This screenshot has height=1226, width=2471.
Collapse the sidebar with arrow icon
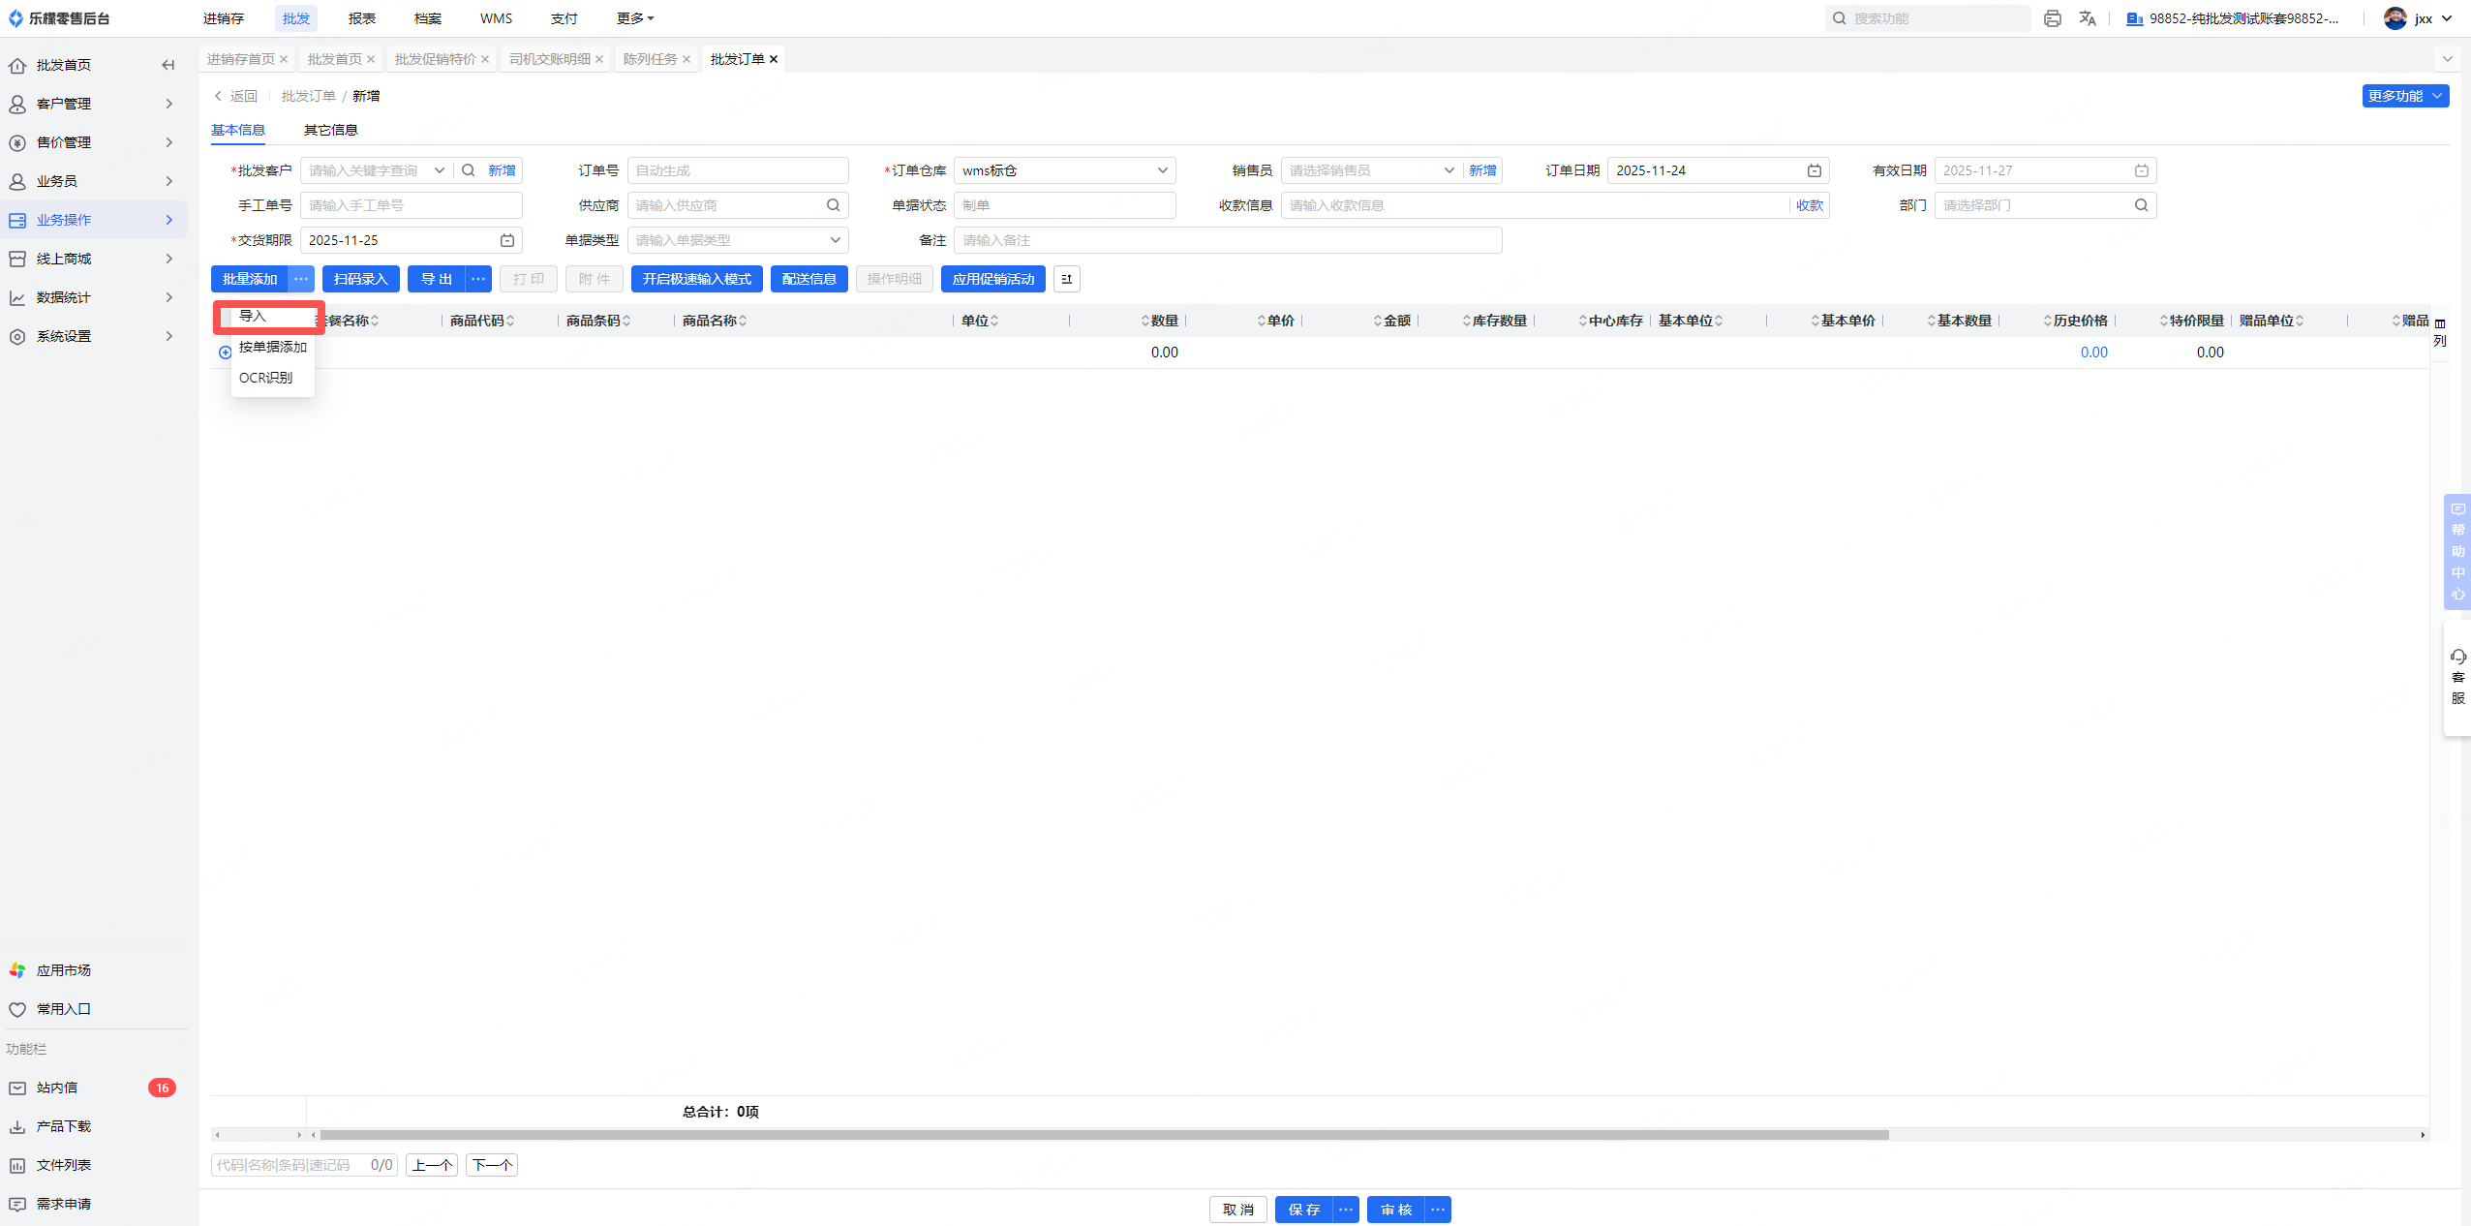point(168,65)
